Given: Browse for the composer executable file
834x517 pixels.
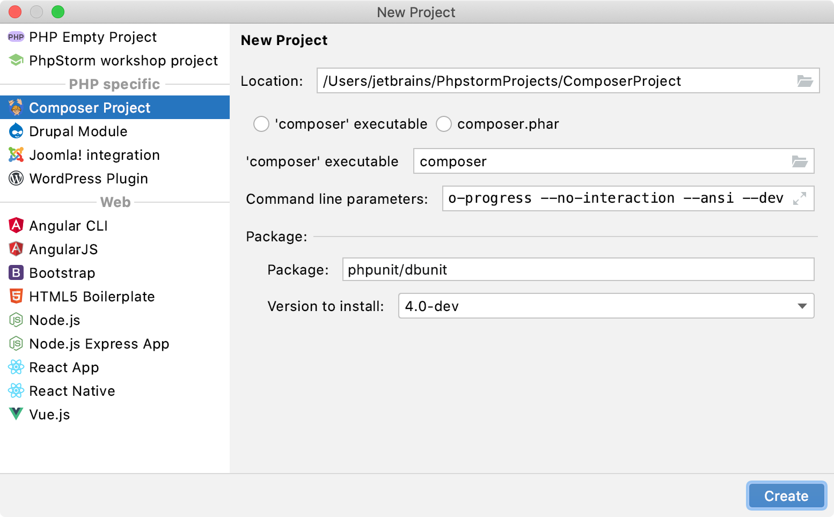Looking at the screenshot, I should (800, 161).
